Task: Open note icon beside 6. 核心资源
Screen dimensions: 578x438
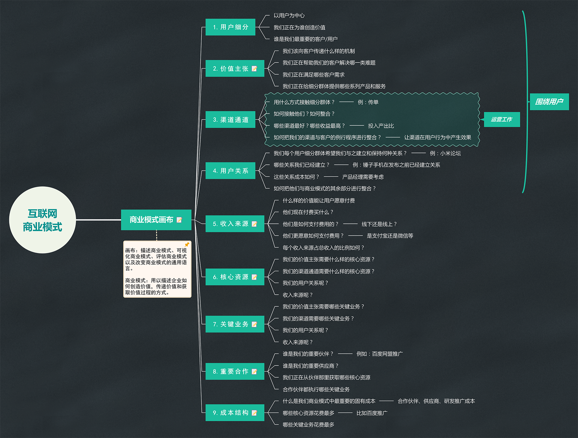Action: coord(254,277)
